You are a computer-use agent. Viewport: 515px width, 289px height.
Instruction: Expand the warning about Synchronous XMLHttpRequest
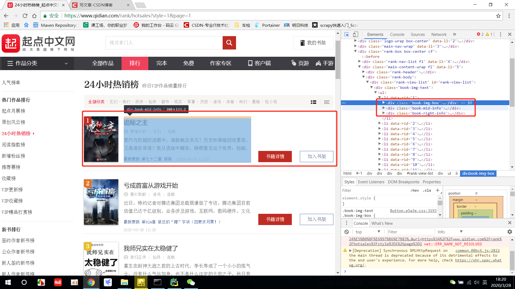click(350, 250)
